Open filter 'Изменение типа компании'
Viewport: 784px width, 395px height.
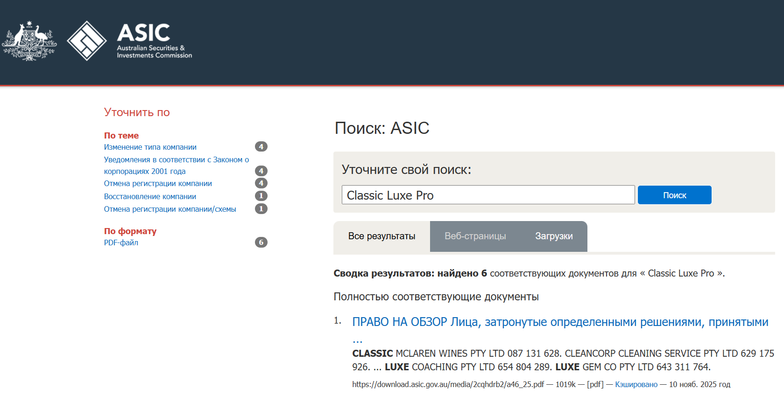150,147
